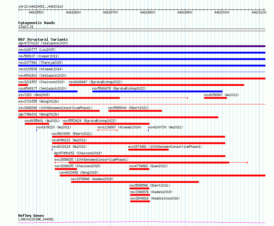Click nsv6056947 (Wu2021) label

click(x=221, y=95)
